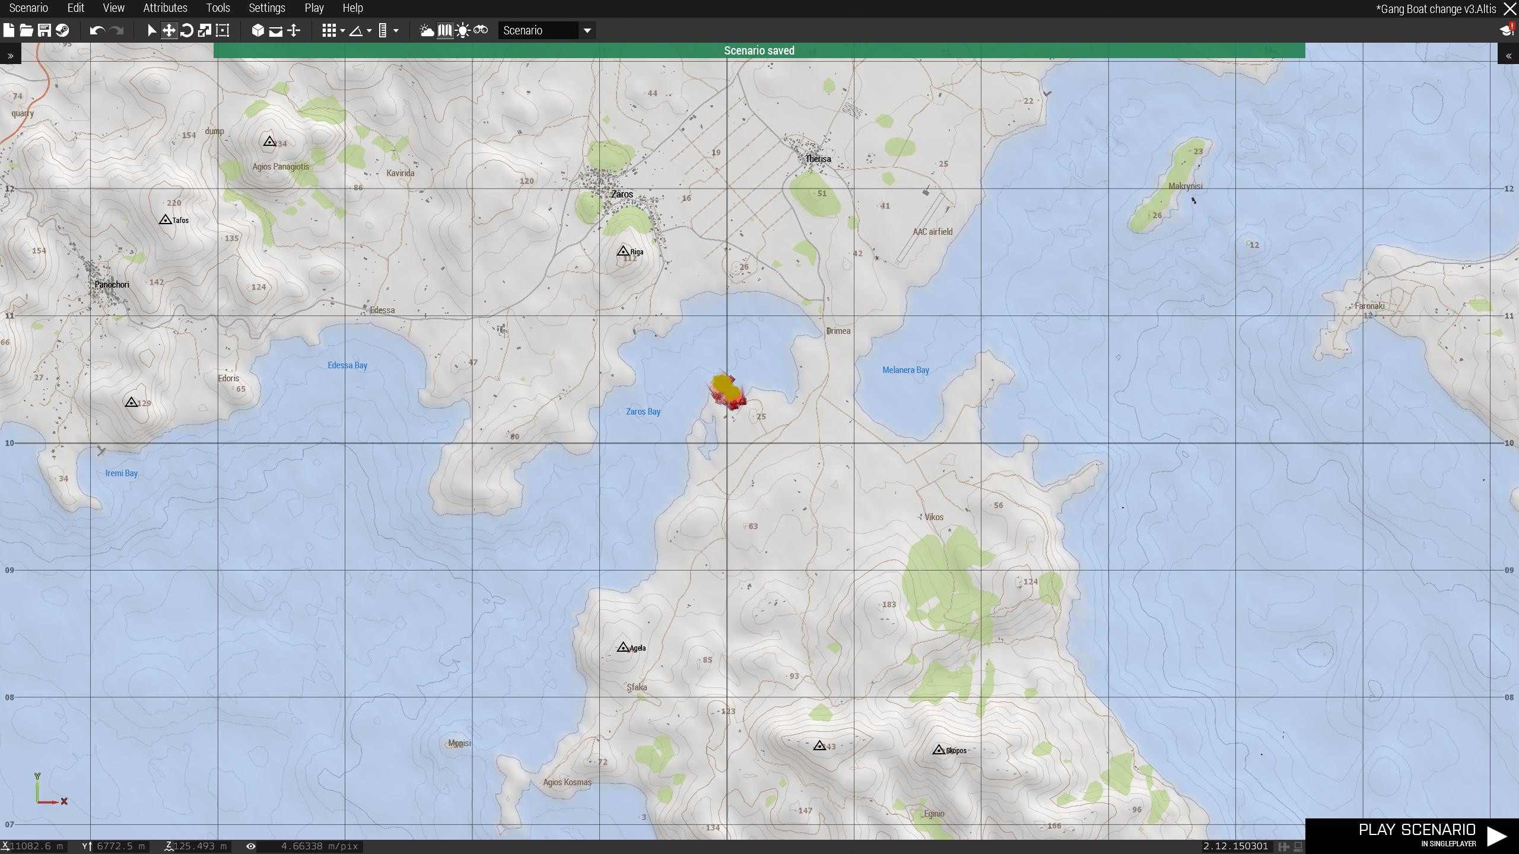
Task: Open rotation grid dropdown arrow
Action: (369, 31)
